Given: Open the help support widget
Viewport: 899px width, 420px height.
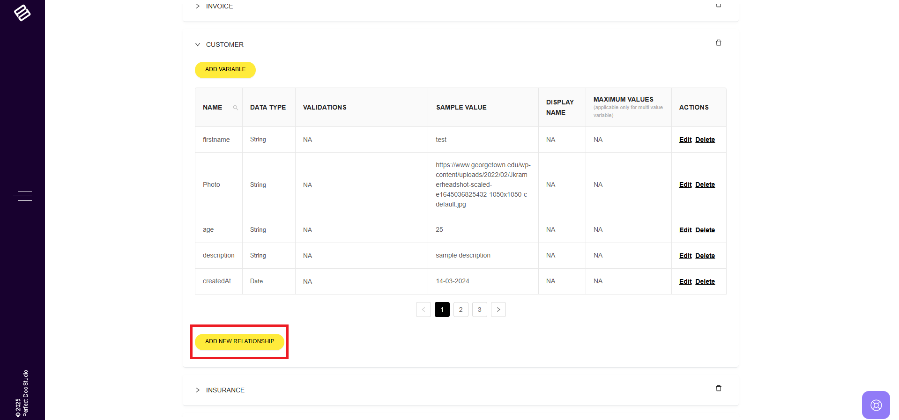Looking at the screenshot, I should [x=876, y=405].
